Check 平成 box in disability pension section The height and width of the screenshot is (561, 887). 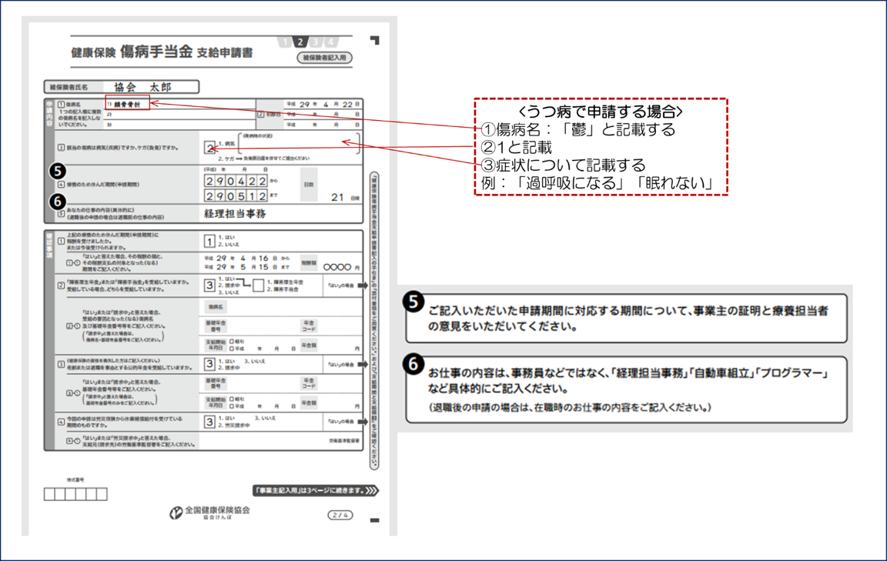(x=233, y=348)
